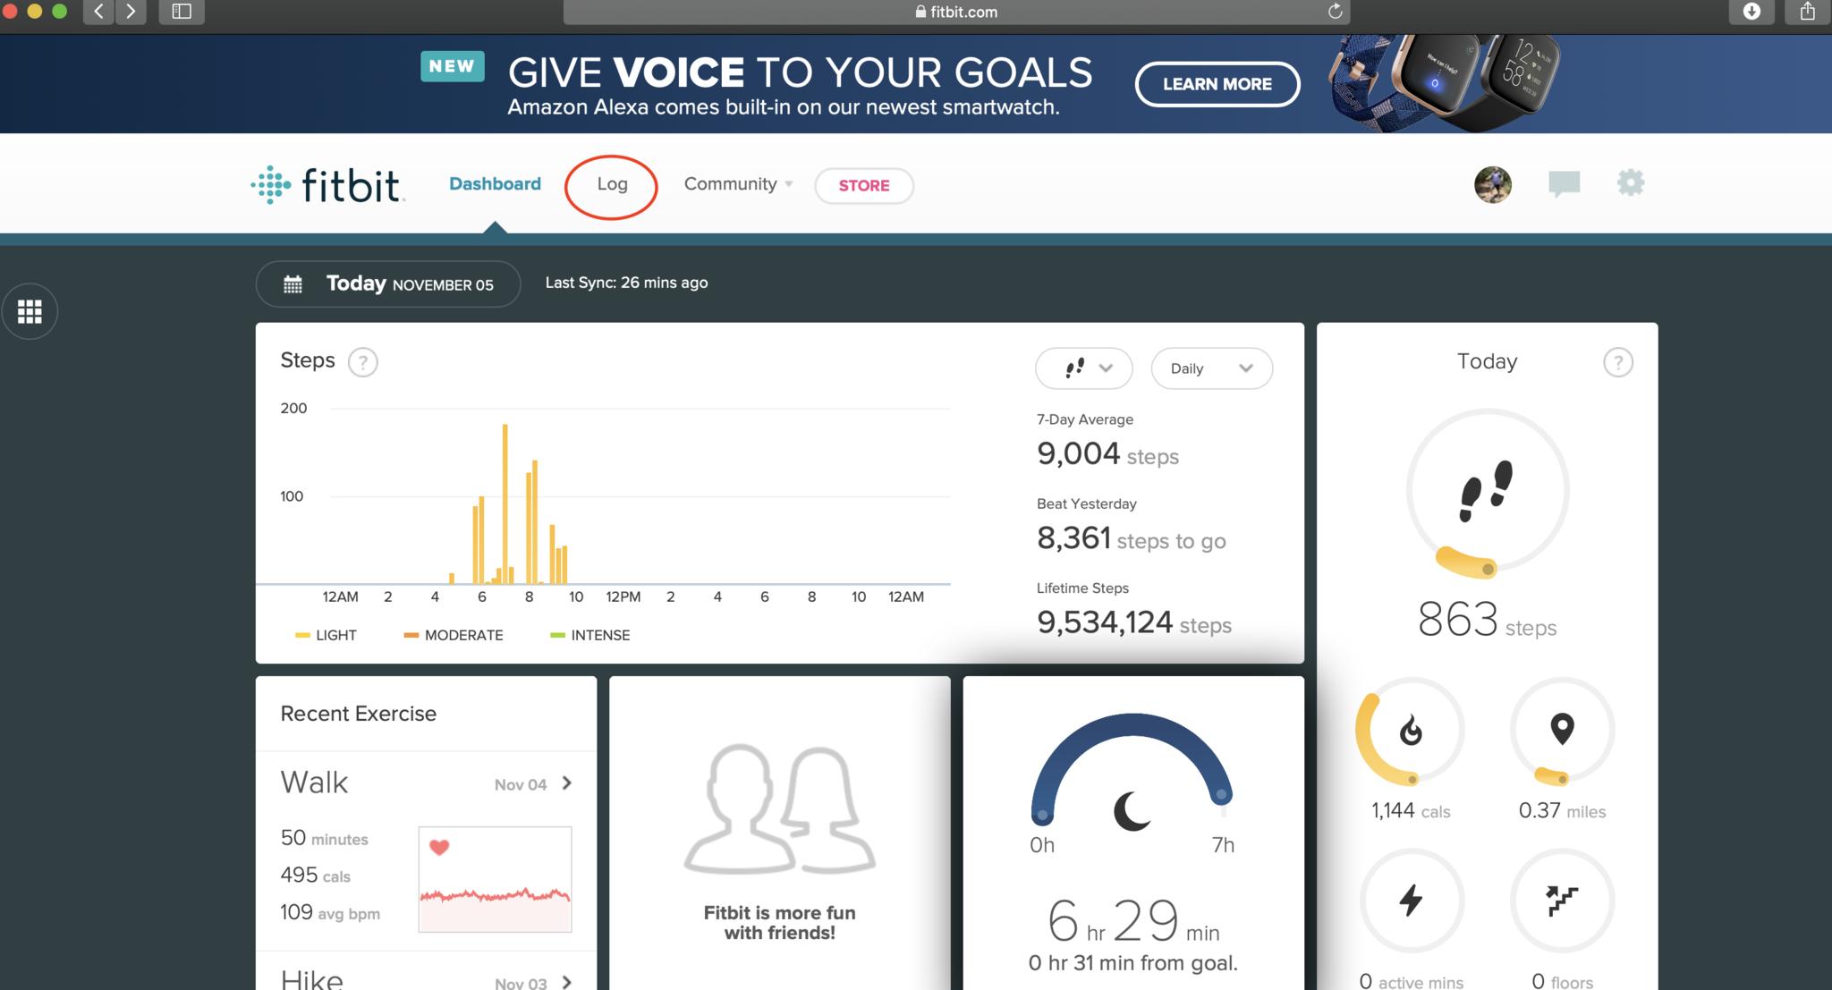Click the 1,144 cals value

pyautogui.click(x=1411, y=811)
